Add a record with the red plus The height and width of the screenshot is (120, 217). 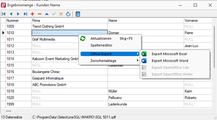coord(33,14)
